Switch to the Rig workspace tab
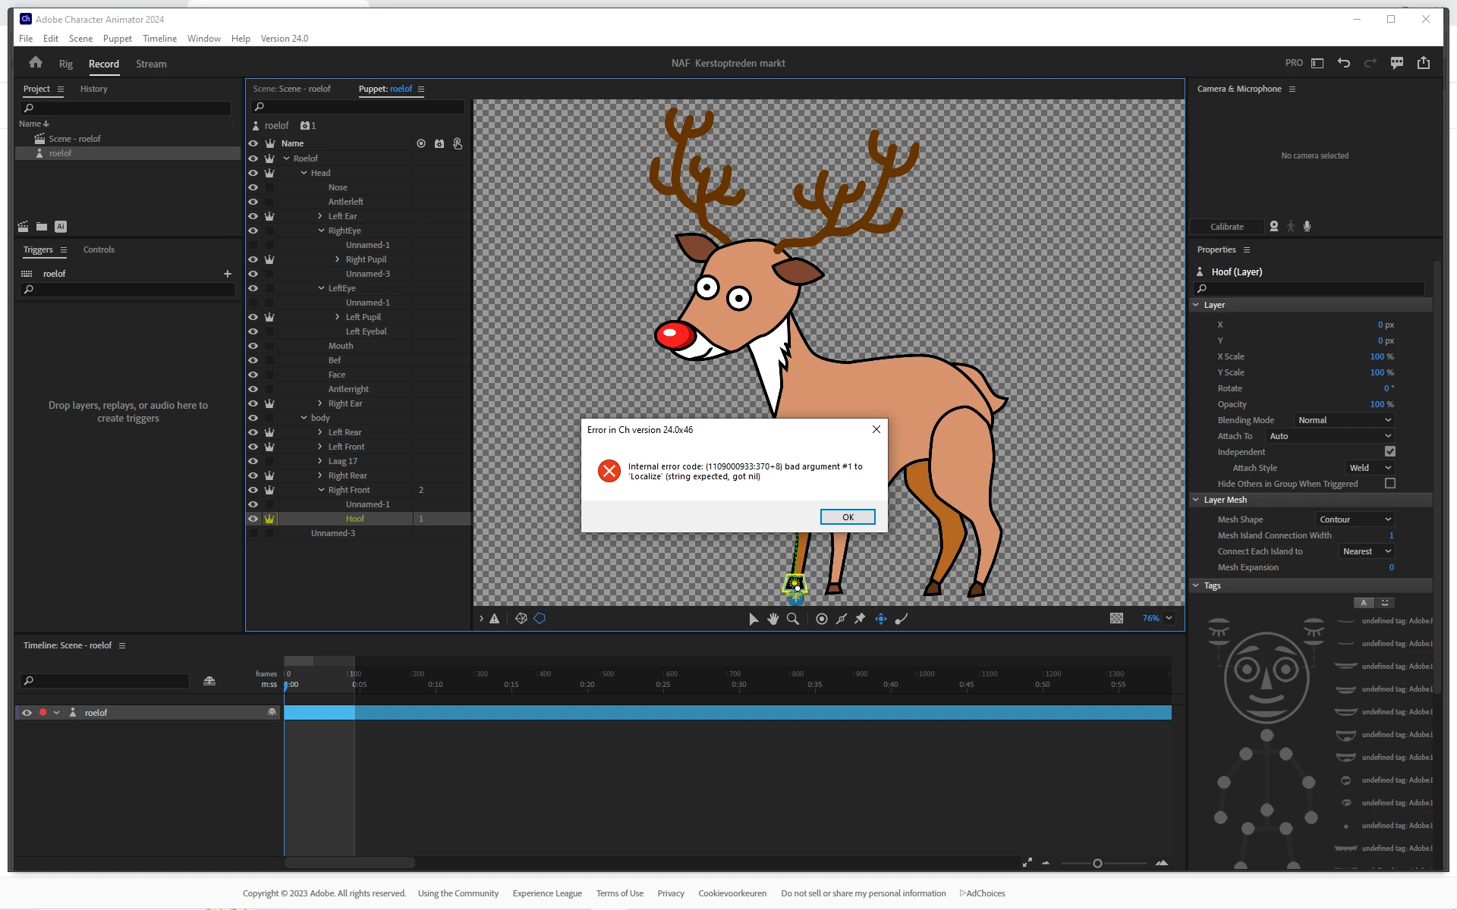Viewport: 1457px width, 910px height. [66, 64]
